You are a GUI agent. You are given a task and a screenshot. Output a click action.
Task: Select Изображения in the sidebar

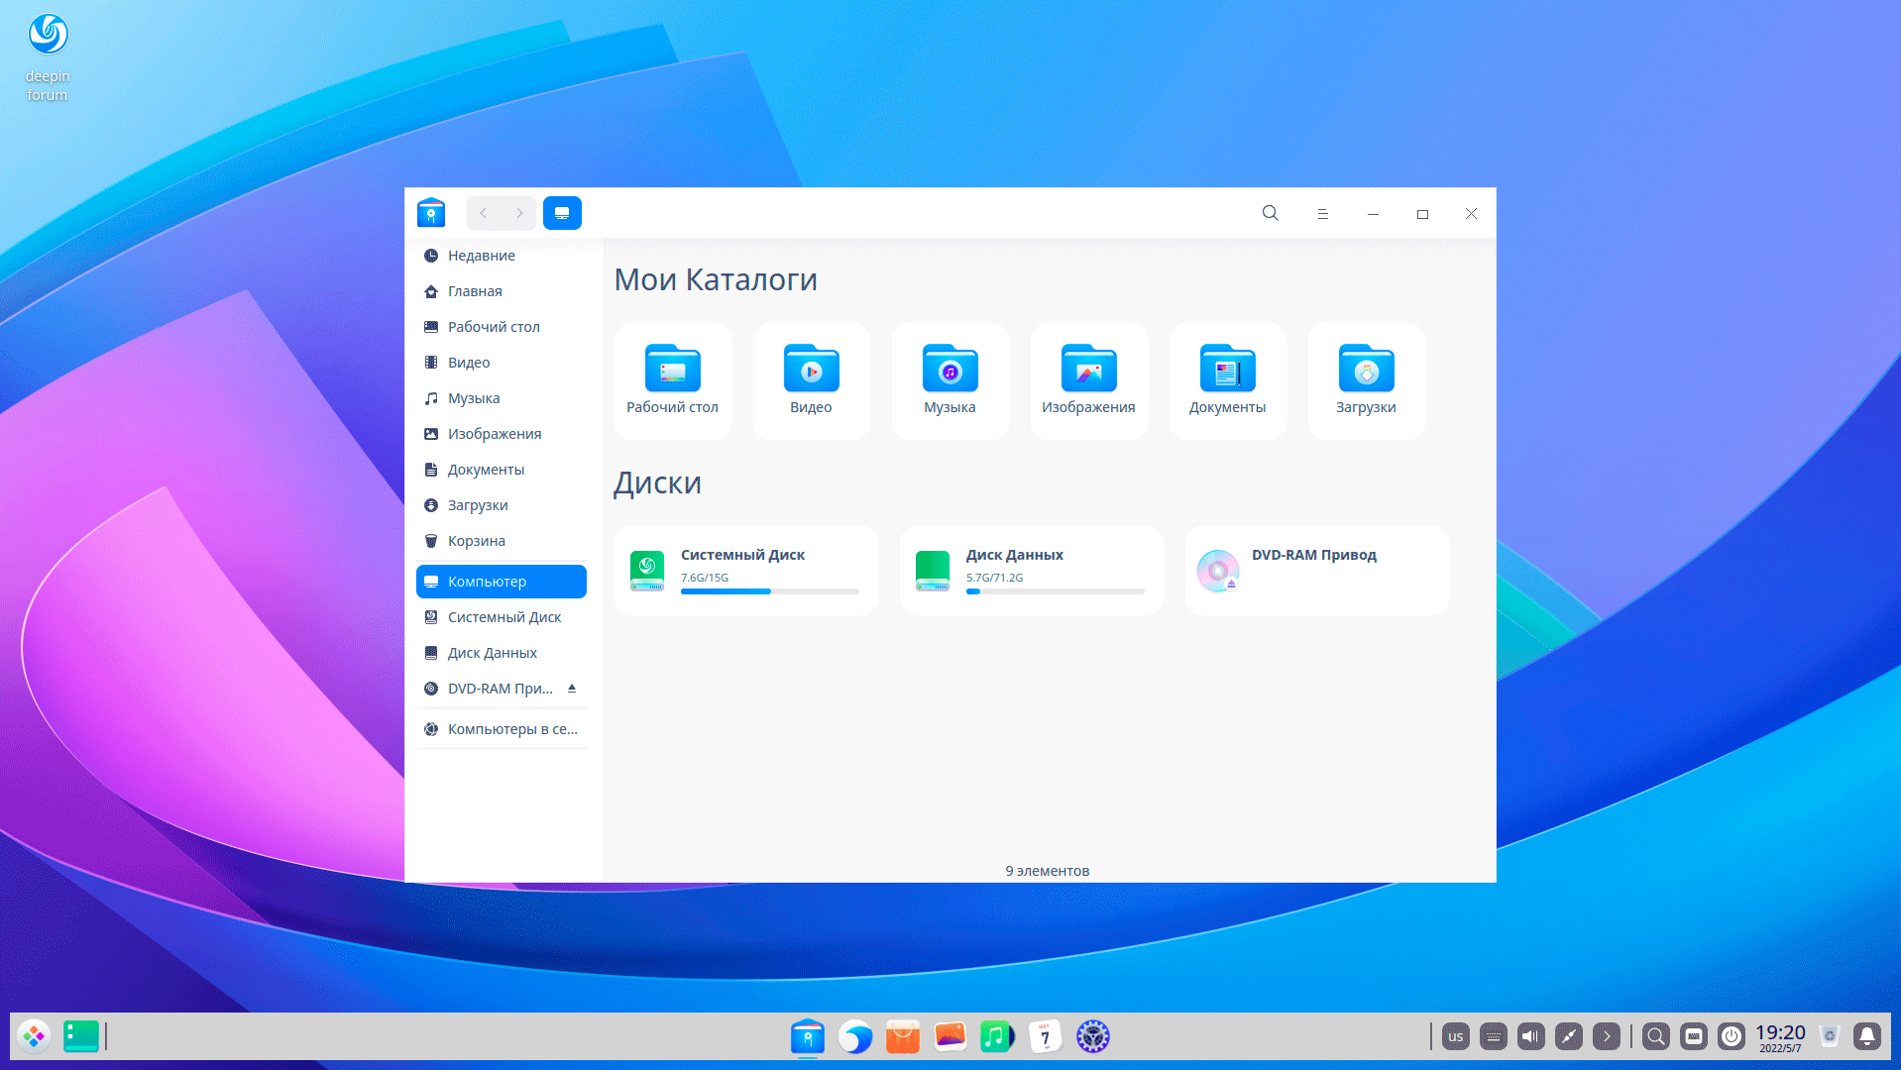point(502,434)
